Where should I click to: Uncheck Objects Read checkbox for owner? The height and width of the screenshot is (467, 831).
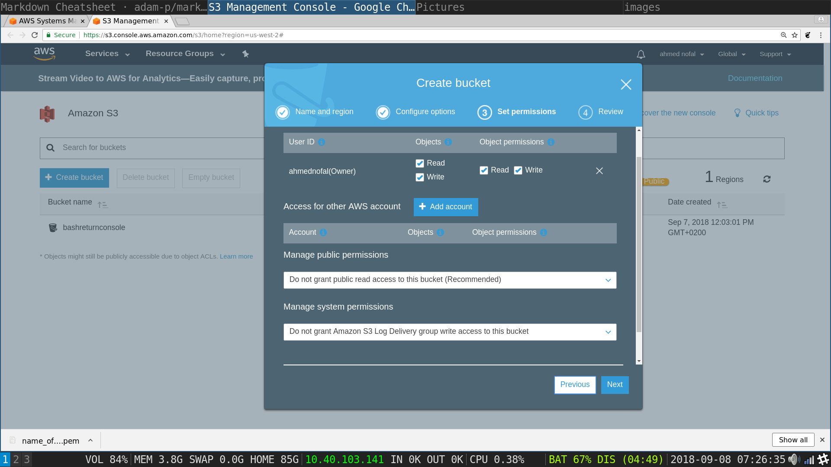pyautogui.click(x=419, y=163)
